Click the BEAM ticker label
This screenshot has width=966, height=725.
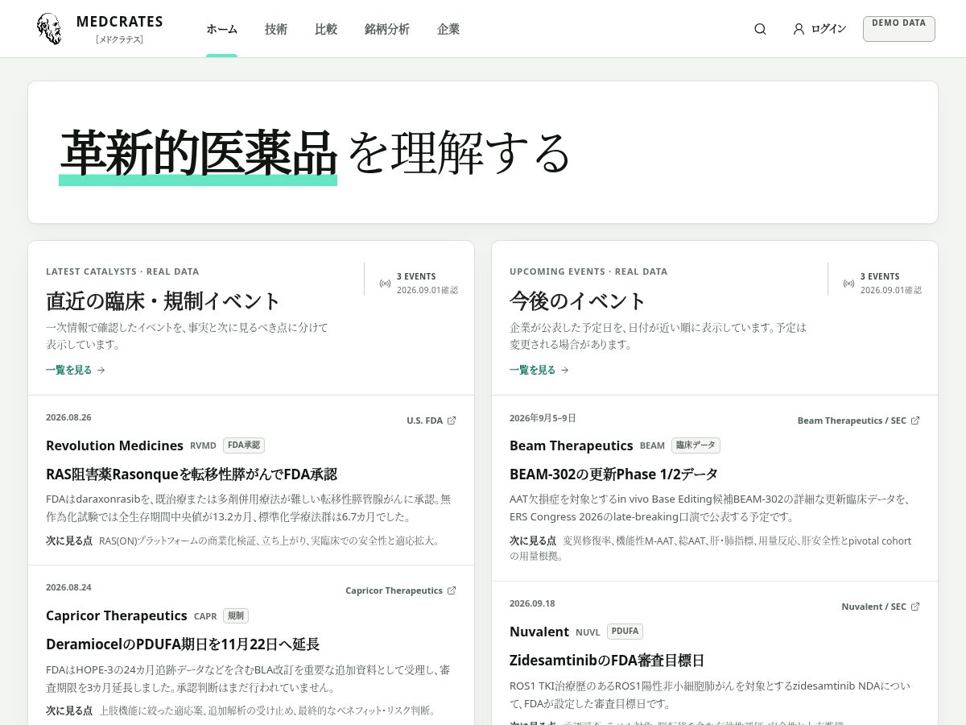click(x=652, y=445)
